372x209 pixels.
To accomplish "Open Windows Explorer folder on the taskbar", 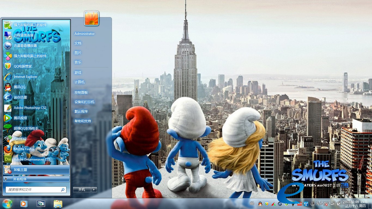I will point(58,204).
